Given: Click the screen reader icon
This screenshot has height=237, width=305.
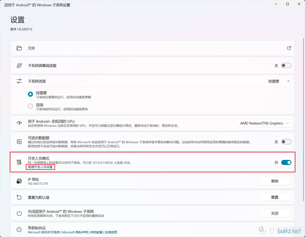Looking at the screenshot, I should point(19,66).
